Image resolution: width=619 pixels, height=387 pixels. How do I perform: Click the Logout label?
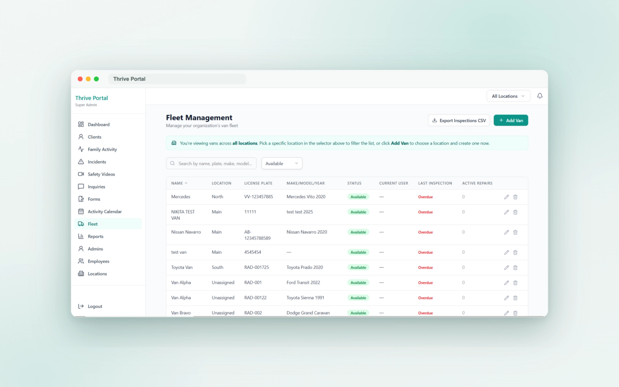(x=95, y=306)
